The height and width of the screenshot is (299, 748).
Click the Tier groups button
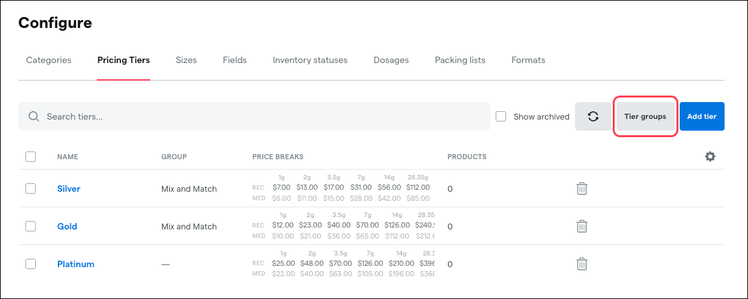pos(645,116)
